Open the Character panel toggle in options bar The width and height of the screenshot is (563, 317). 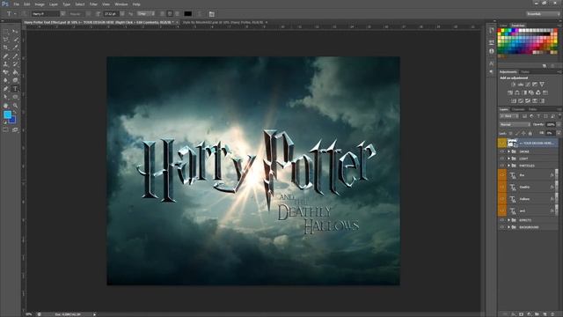[x=211, y=14]
